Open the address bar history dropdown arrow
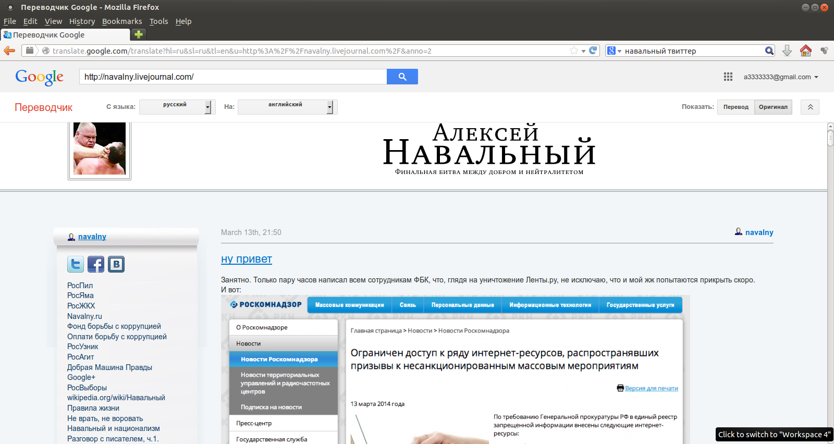This screenshot has height=444, width=834. (584, 51)
